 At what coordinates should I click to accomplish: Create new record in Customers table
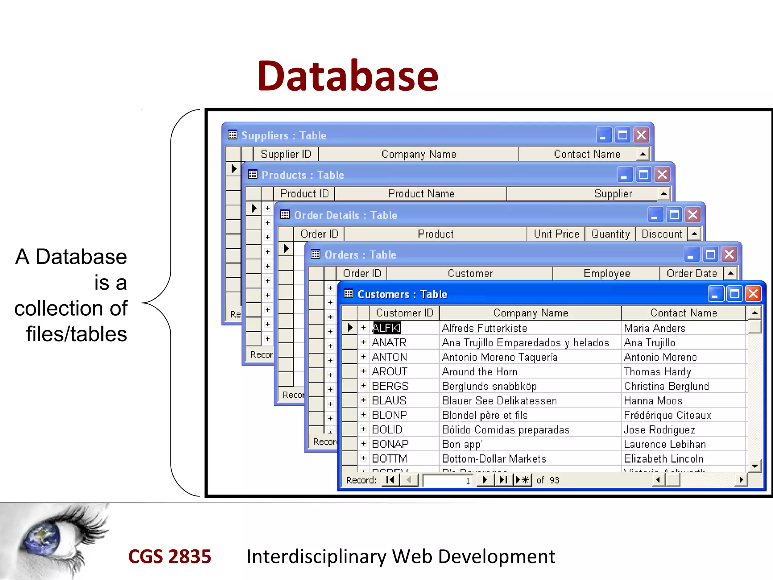coord(522,480)
